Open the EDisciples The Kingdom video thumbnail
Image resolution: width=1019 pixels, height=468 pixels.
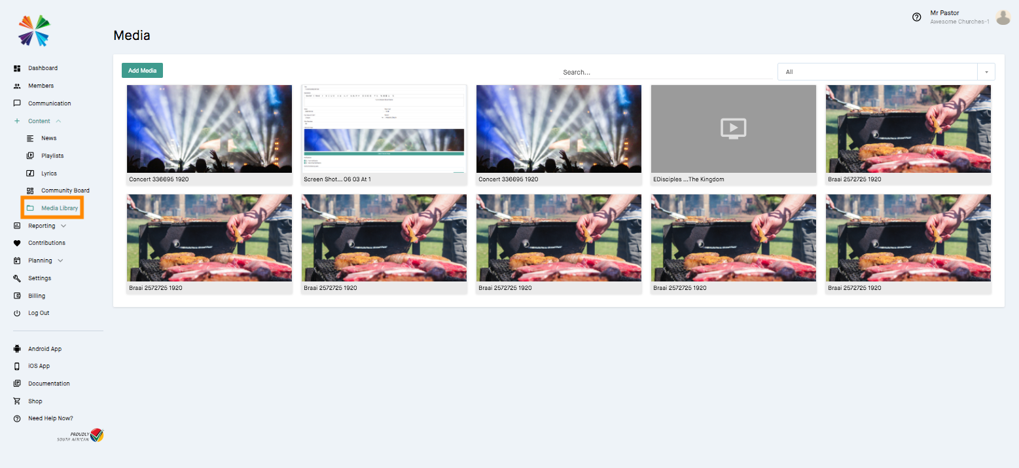[x=733, y=128]
